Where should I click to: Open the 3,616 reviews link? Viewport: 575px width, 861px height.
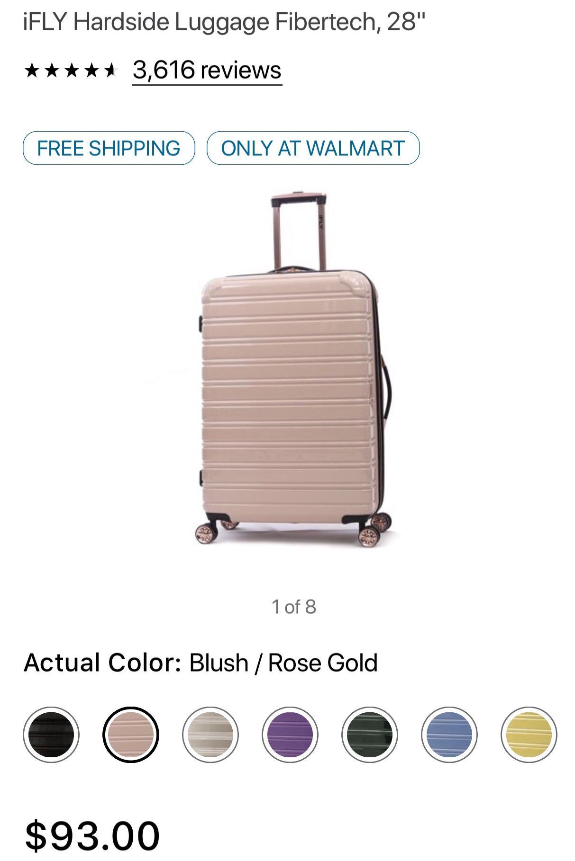[x=207, y=71]
